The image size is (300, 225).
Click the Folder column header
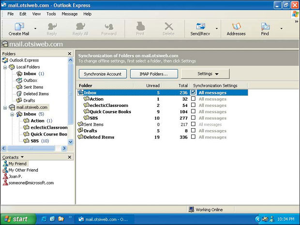pos(105,86)
